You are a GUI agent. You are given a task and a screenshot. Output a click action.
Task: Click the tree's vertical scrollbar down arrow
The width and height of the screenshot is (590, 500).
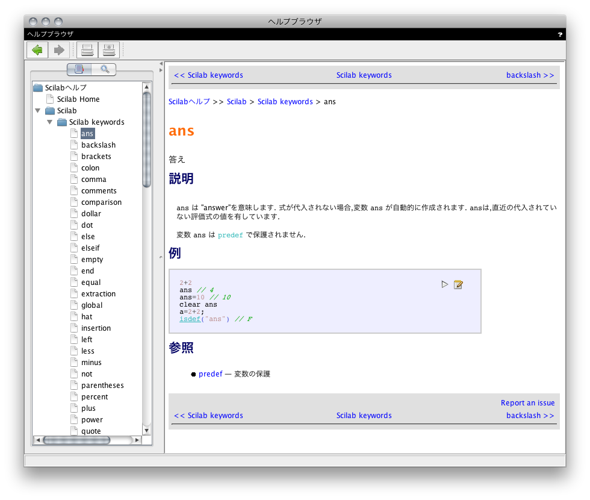coord(146,430)
